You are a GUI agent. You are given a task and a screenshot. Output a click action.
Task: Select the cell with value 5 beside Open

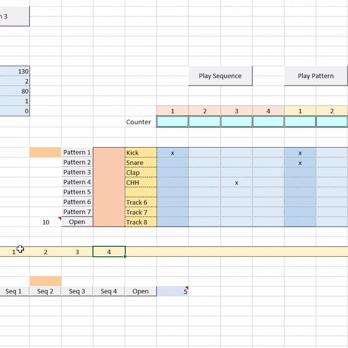point(173,291)
